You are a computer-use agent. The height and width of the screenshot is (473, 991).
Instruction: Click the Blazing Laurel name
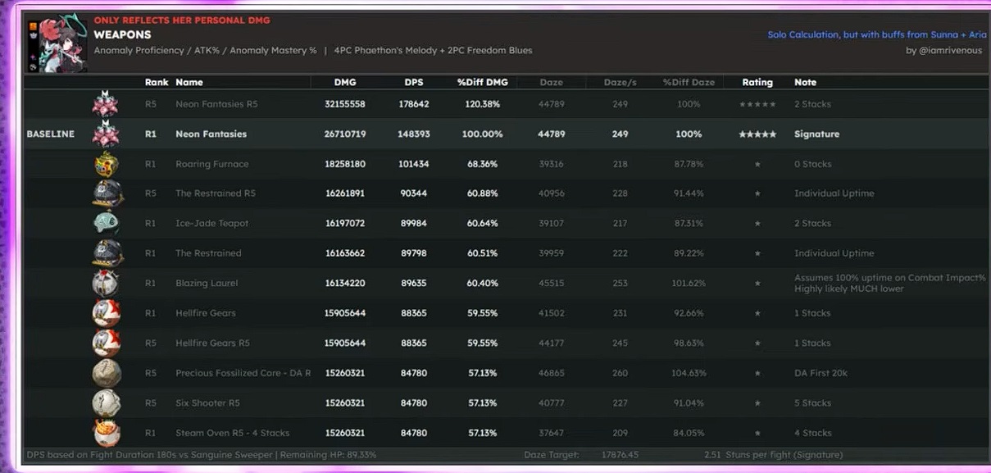point(207,283)
